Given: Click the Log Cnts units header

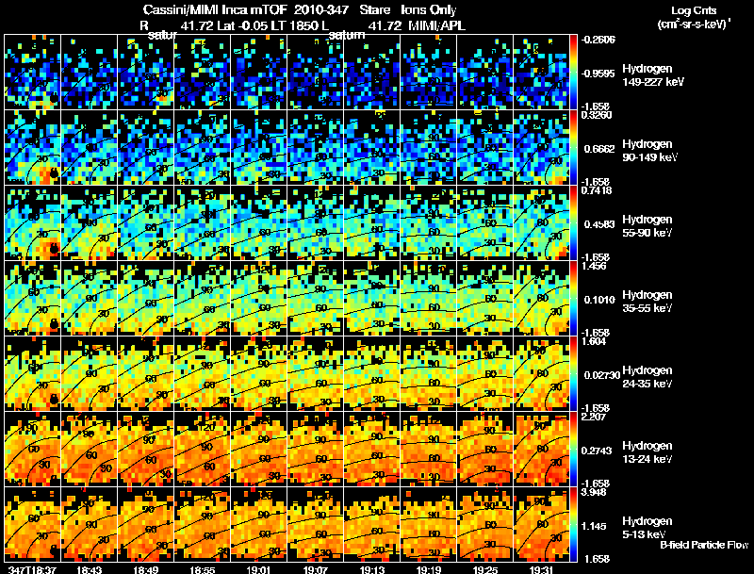Looking at the screenshot, I should [x=694, y=17].
